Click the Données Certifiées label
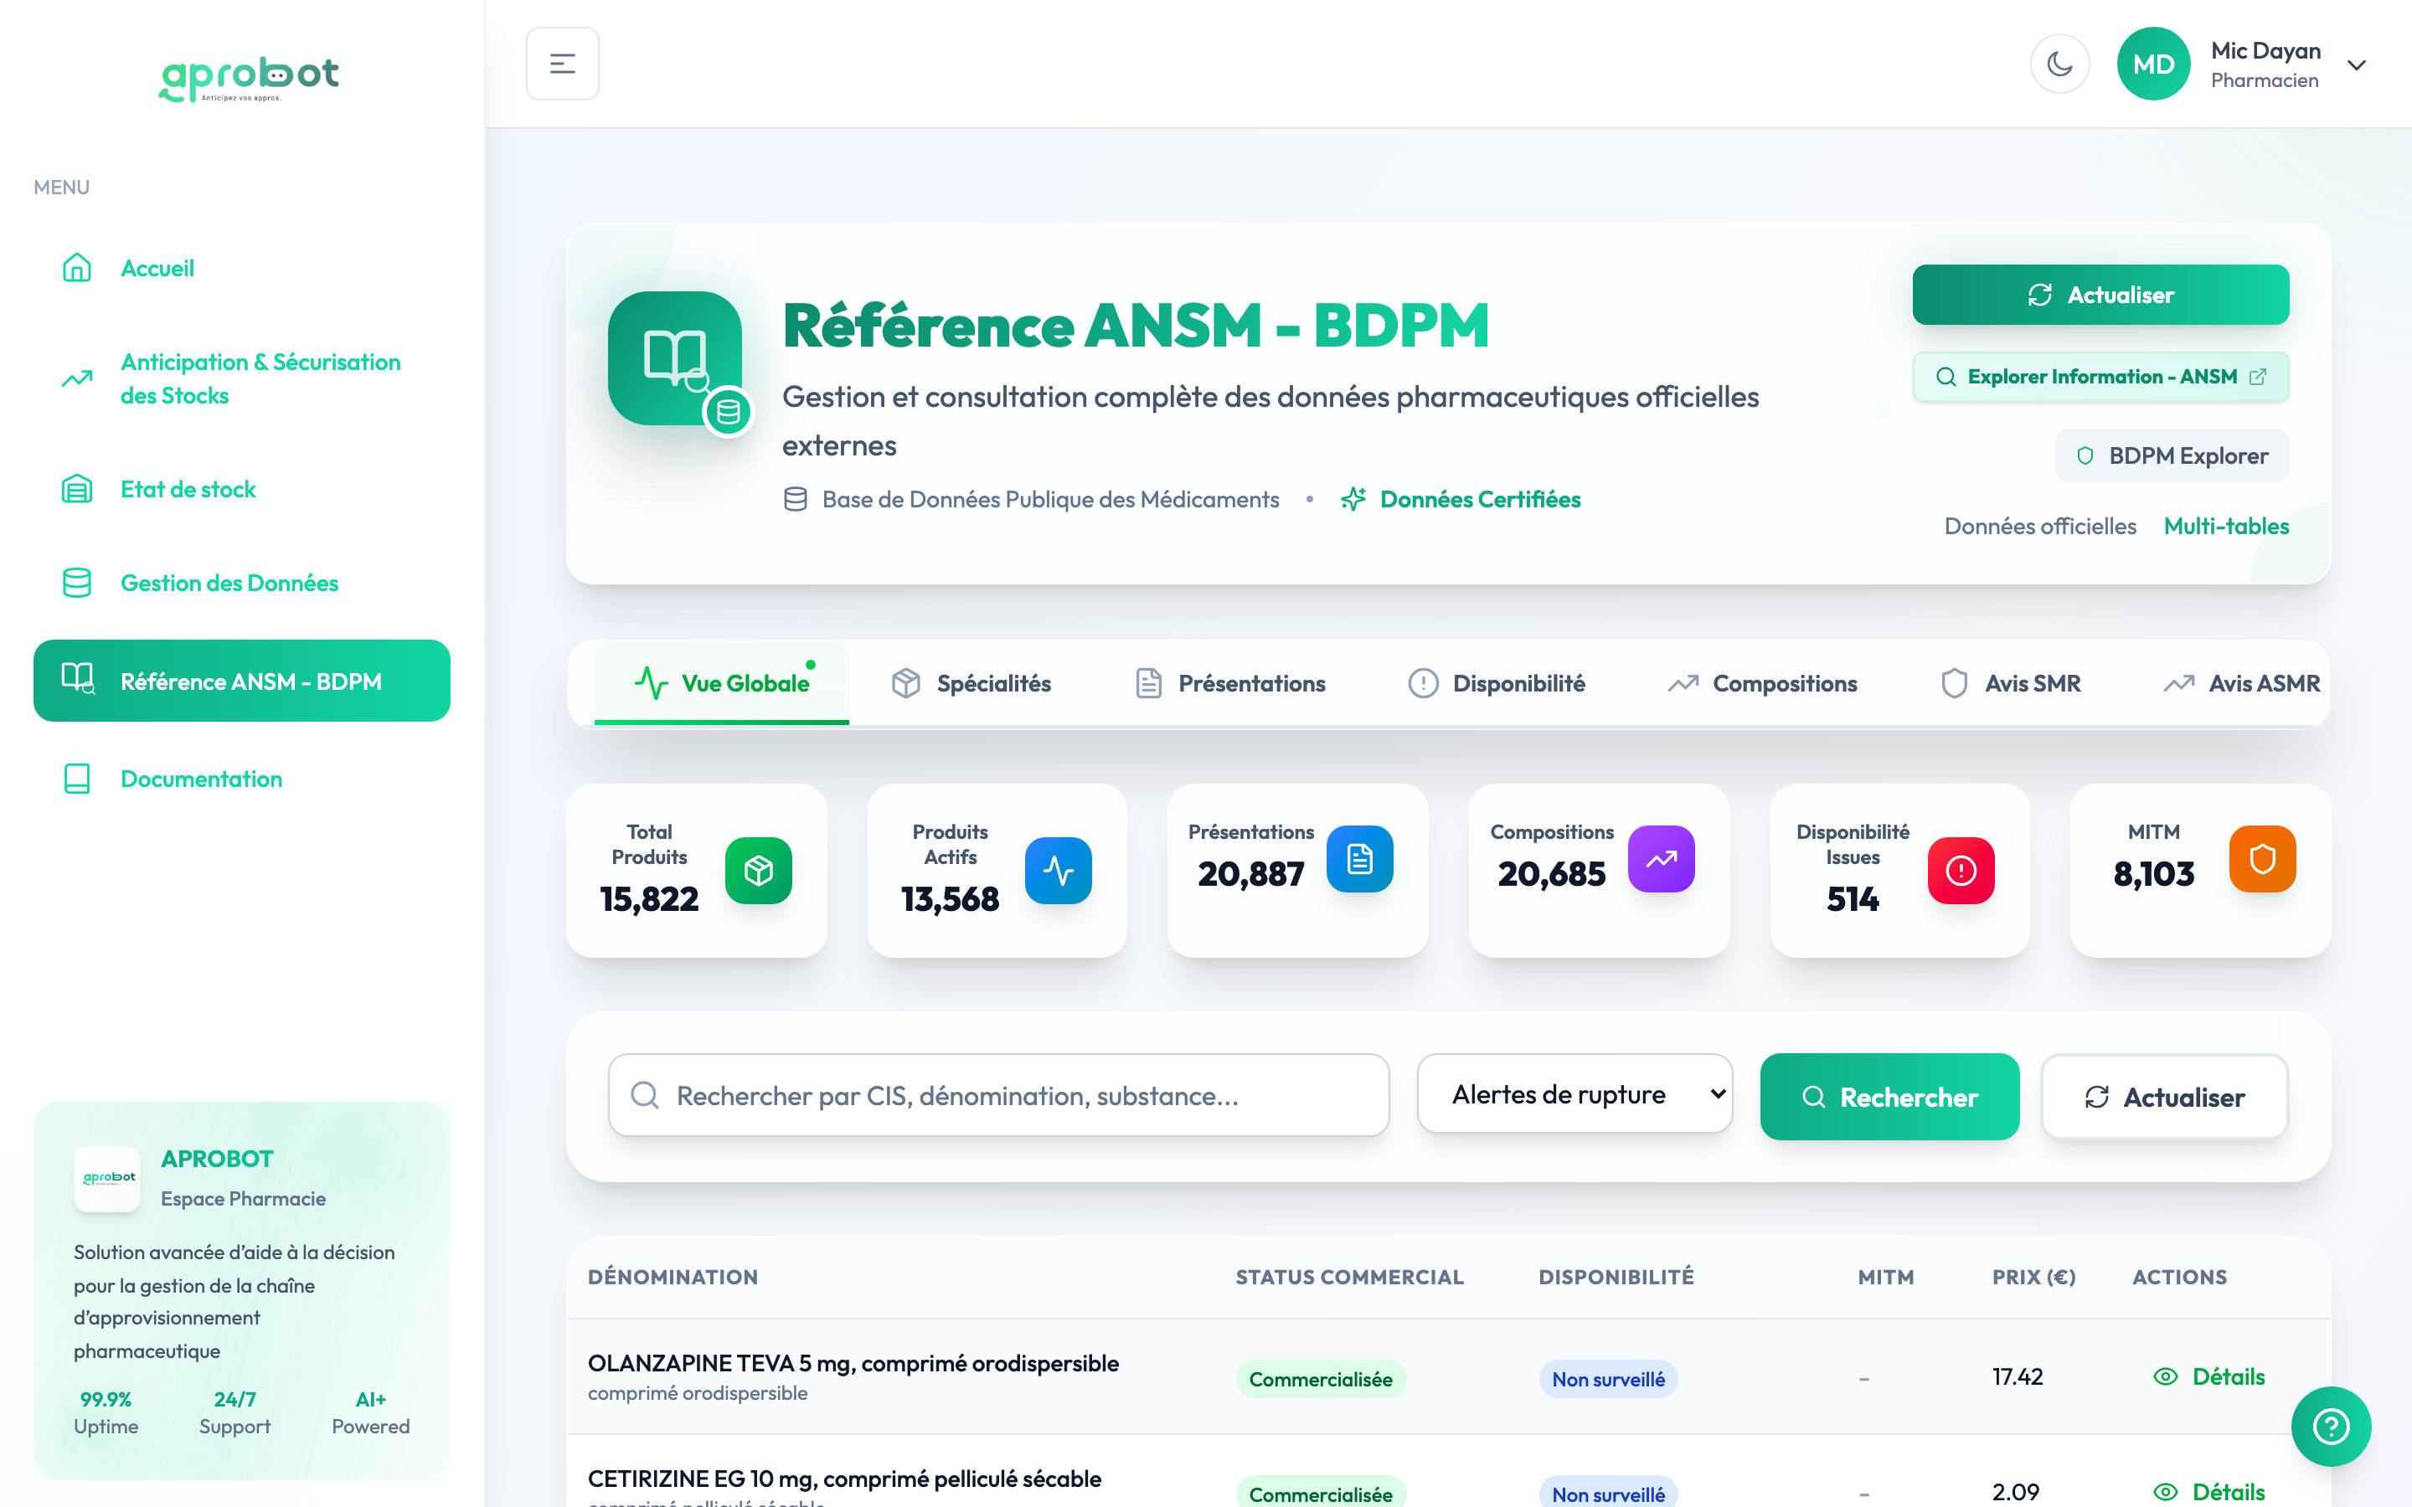The width and height of the screenshot is (2412, 1507). click(x=1480, y=499)
